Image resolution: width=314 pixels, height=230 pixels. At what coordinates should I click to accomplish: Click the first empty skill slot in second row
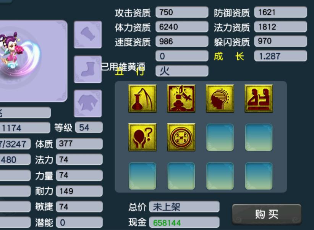(x=220, y=137)
